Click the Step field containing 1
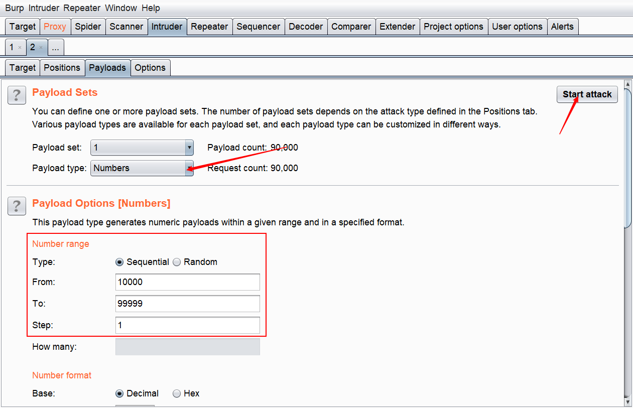 tap(188, 325)
